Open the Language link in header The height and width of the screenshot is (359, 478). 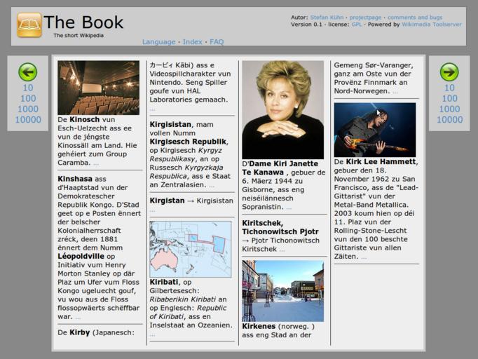158,42
